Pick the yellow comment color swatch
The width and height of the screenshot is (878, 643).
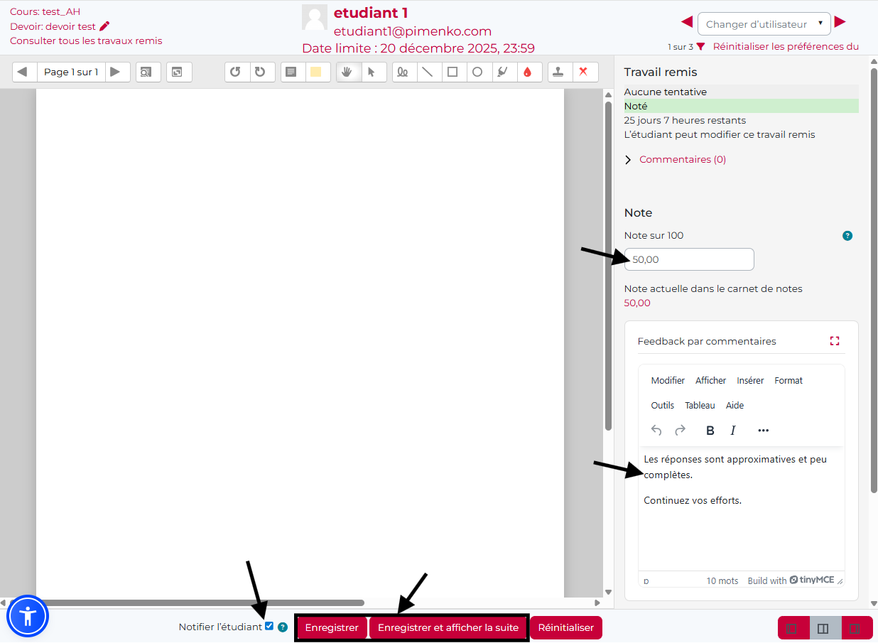point(316,72)
